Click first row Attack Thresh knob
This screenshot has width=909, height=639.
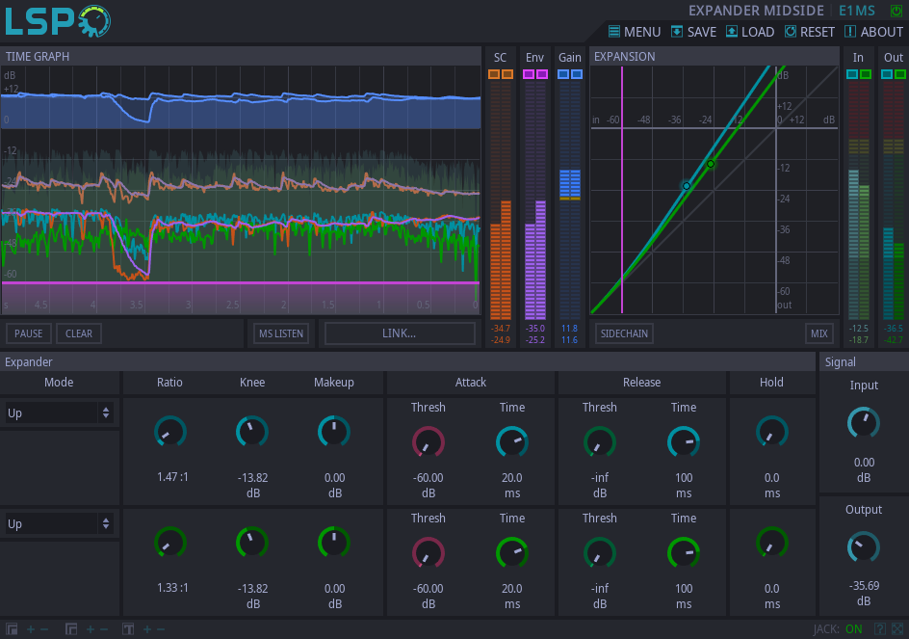(429, 442)
